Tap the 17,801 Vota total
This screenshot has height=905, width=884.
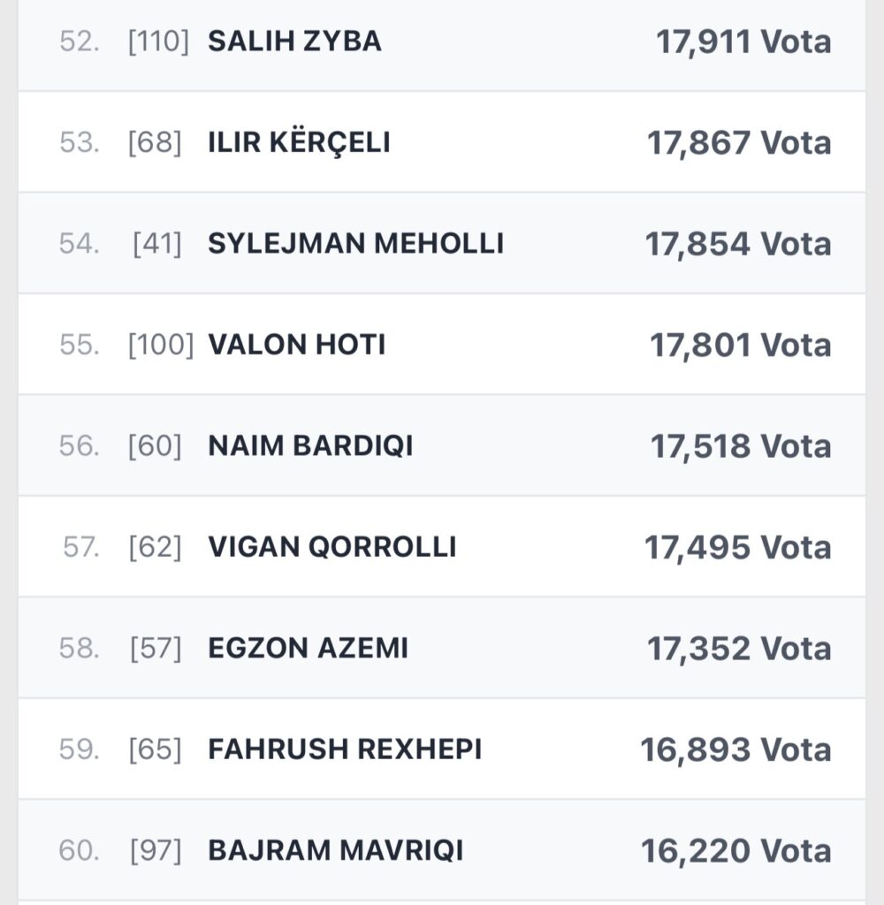[741, 345]
